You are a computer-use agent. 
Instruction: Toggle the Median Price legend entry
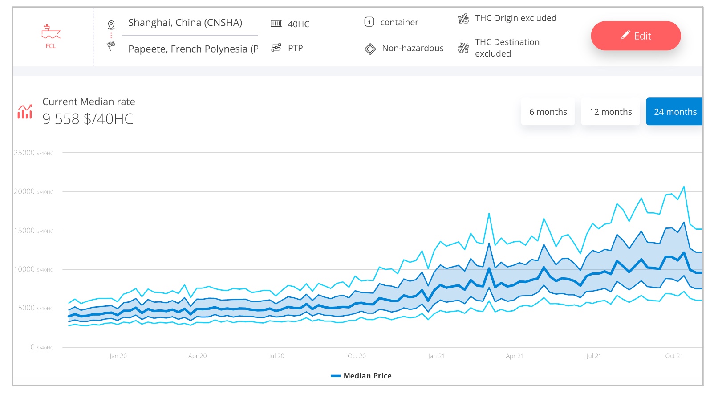click(x=361, y=376)
